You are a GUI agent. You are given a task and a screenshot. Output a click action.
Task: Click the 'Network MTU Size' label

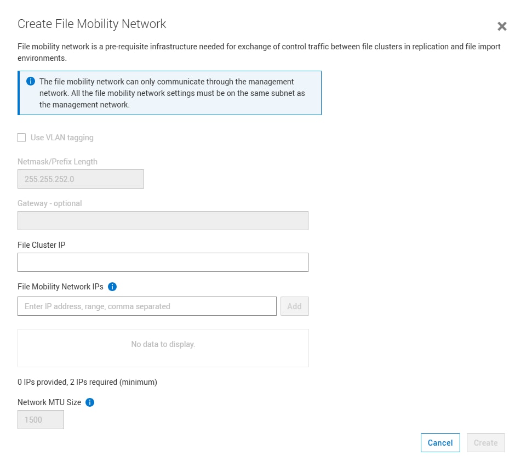(49, 402)
